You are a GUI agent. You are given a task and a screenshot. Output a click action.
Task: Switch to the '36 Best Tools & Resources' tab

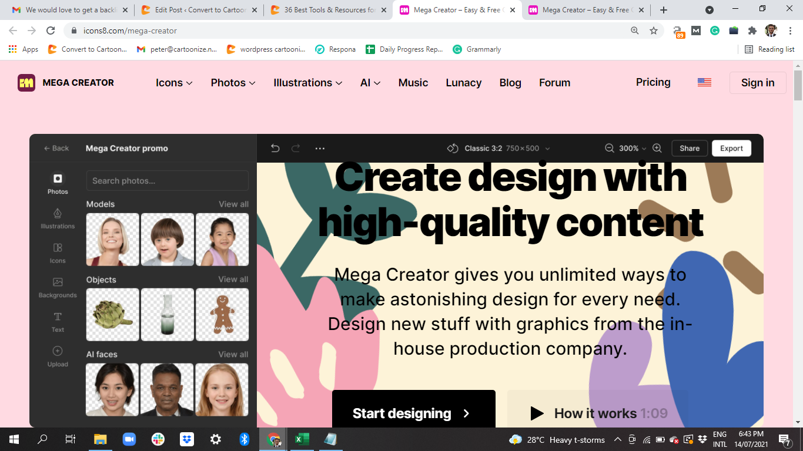point(328,10)
